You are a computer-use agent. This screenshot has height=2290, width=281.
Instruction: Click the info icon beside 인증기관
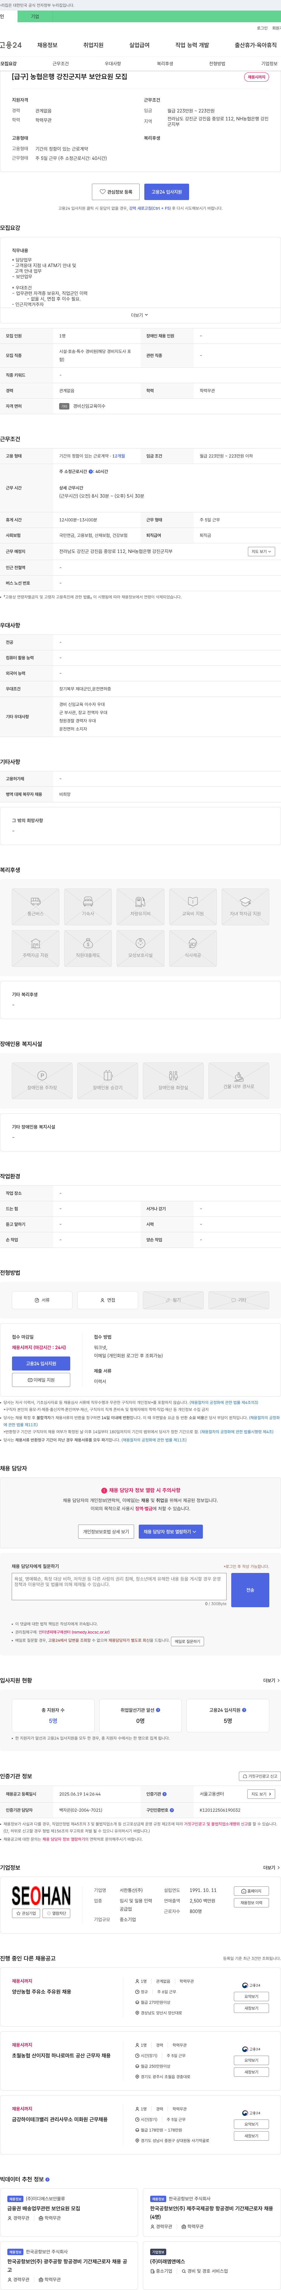coord(165,1794)
